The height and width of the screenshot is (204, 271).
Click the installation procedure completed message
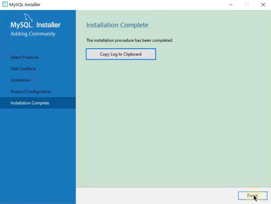click(x=130, y=40)
